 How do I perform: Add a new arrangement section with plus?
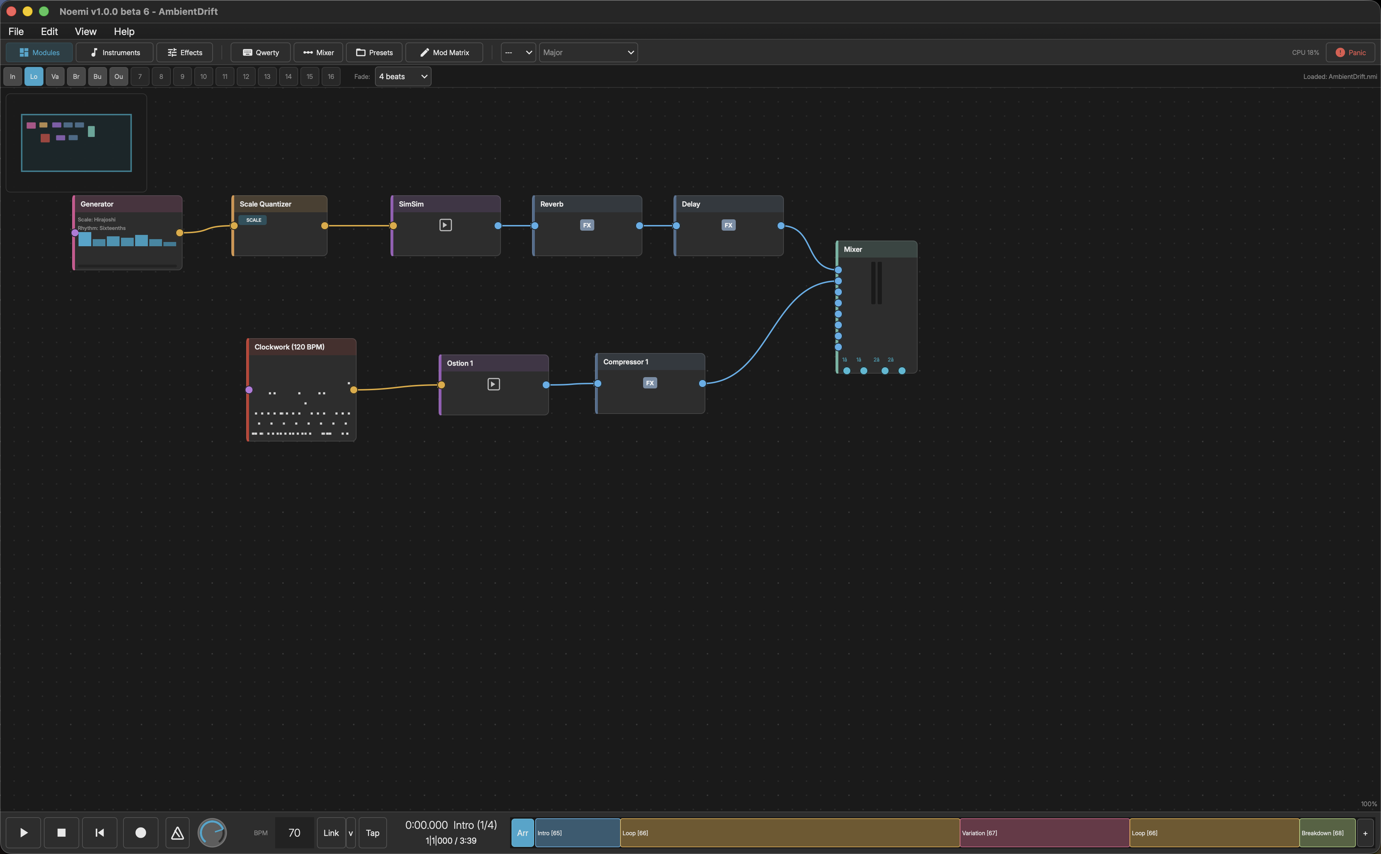1365,833
